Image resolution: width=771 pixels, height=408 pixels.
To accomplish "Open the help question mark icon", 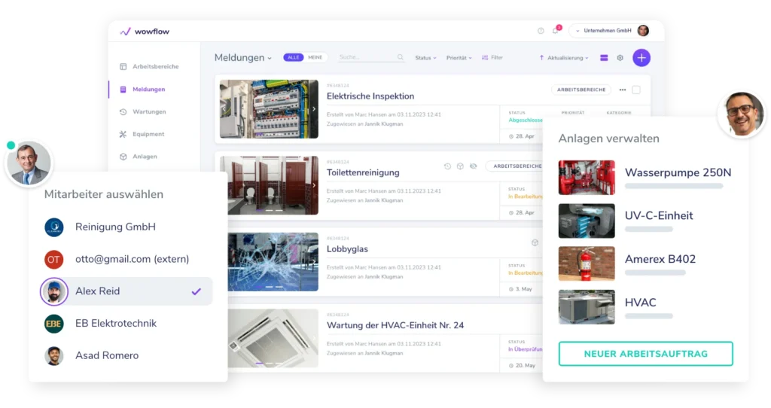I will [541, 31].
